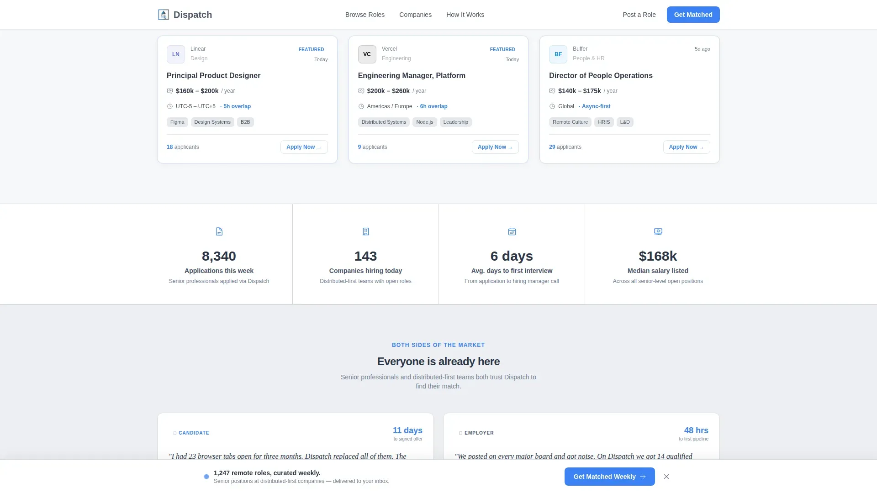
Task: Click '$200k – $260k' salary text
Action: 388,91
